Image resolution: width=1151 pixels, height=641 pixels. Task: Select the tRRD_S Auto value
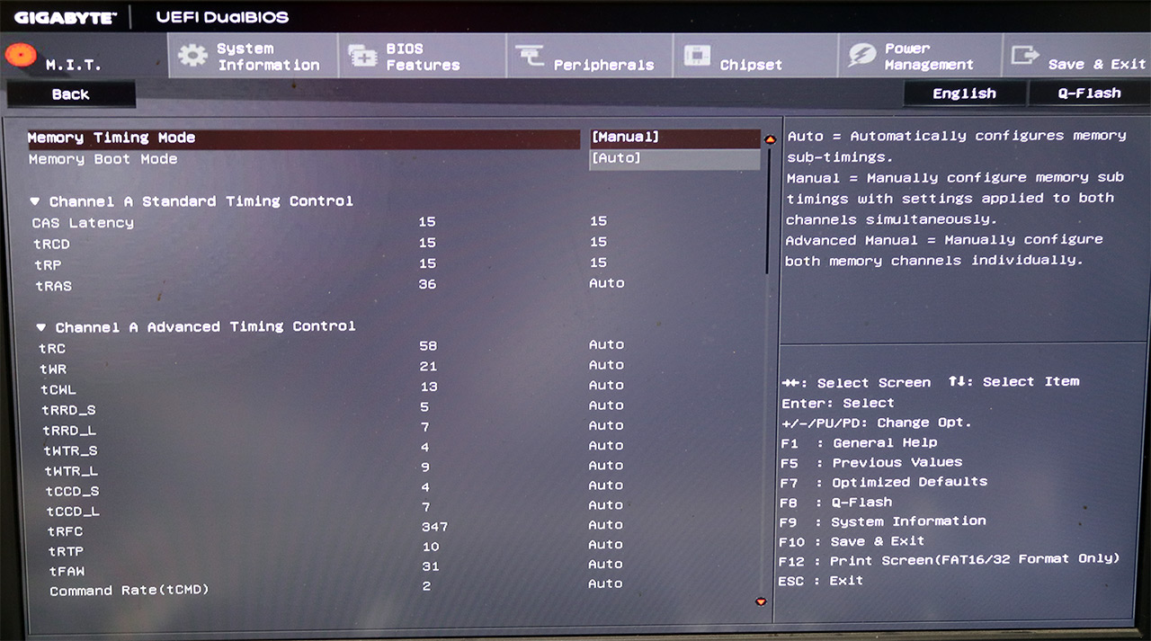tap(607, 405)
